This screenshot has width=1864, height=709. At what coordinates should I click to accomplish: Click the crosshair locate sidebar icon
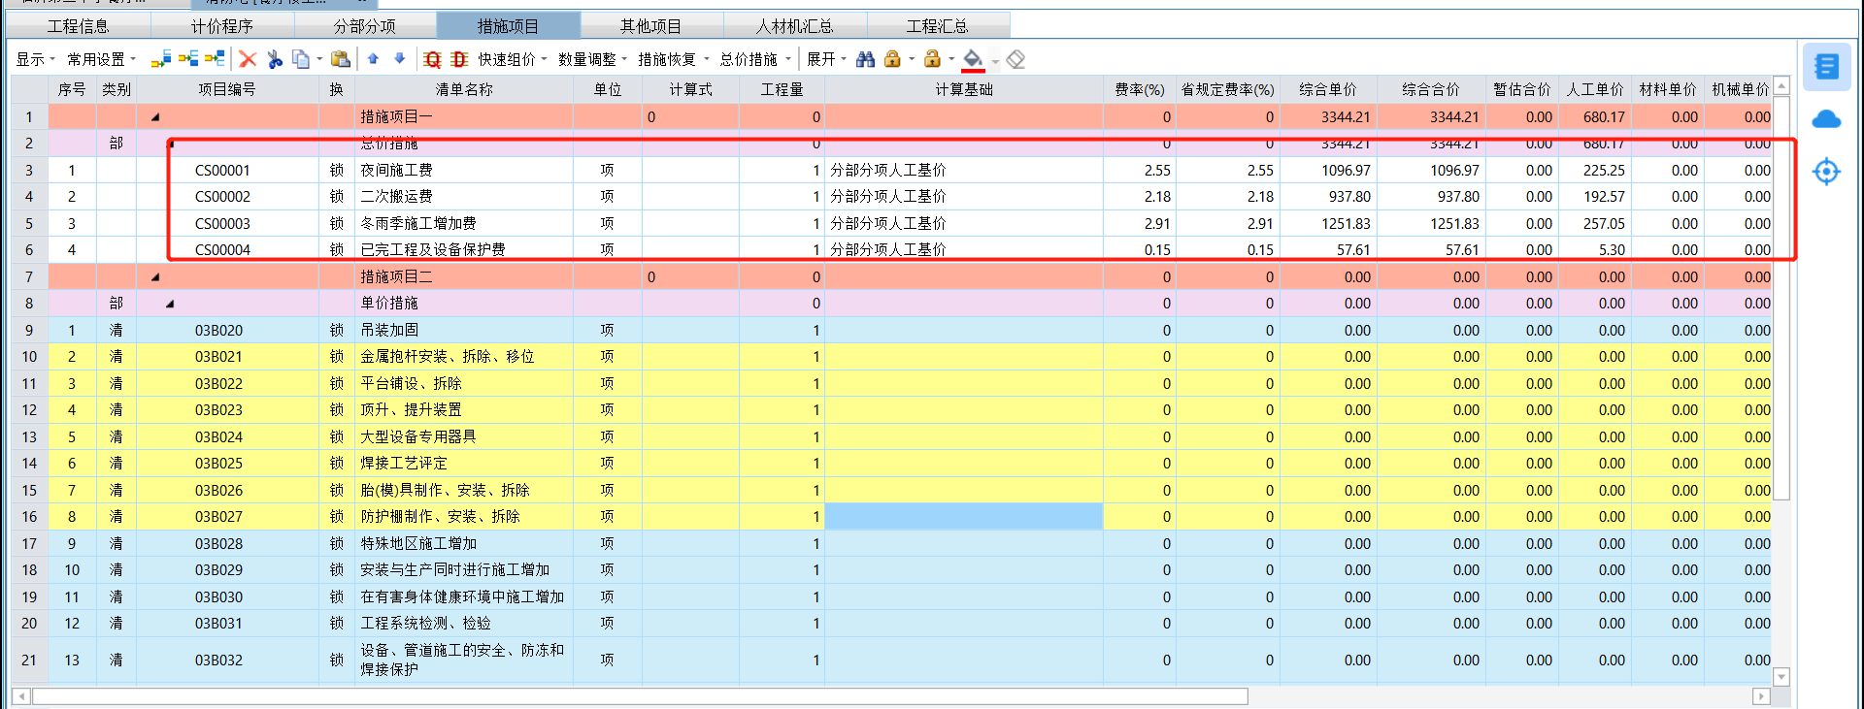click(1826, 172)
